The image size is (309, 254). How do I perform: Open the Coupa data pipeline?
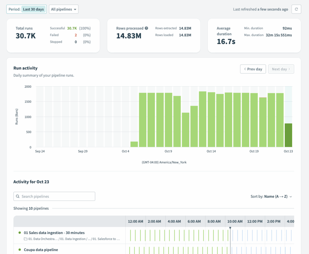[x=41, y=250]
